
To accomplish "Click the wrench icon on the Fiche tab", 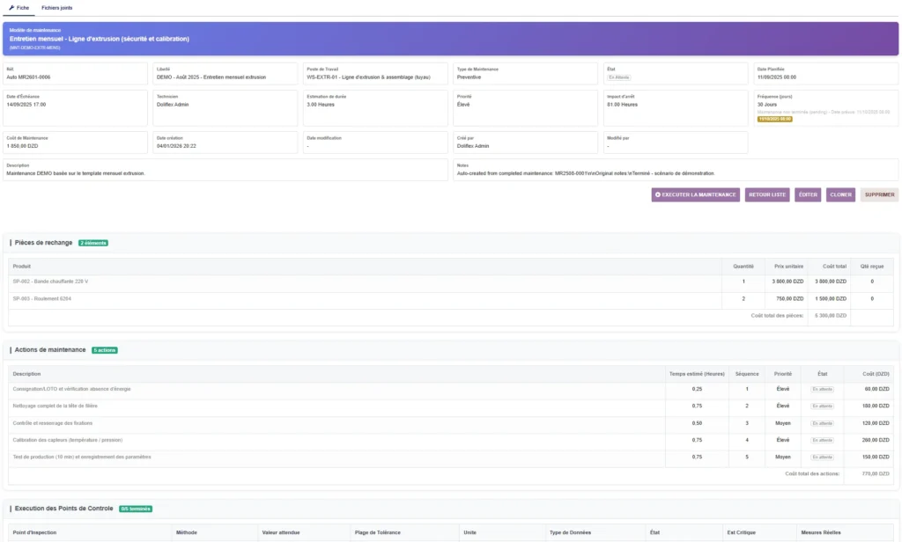I will click(x=11, y=7).
